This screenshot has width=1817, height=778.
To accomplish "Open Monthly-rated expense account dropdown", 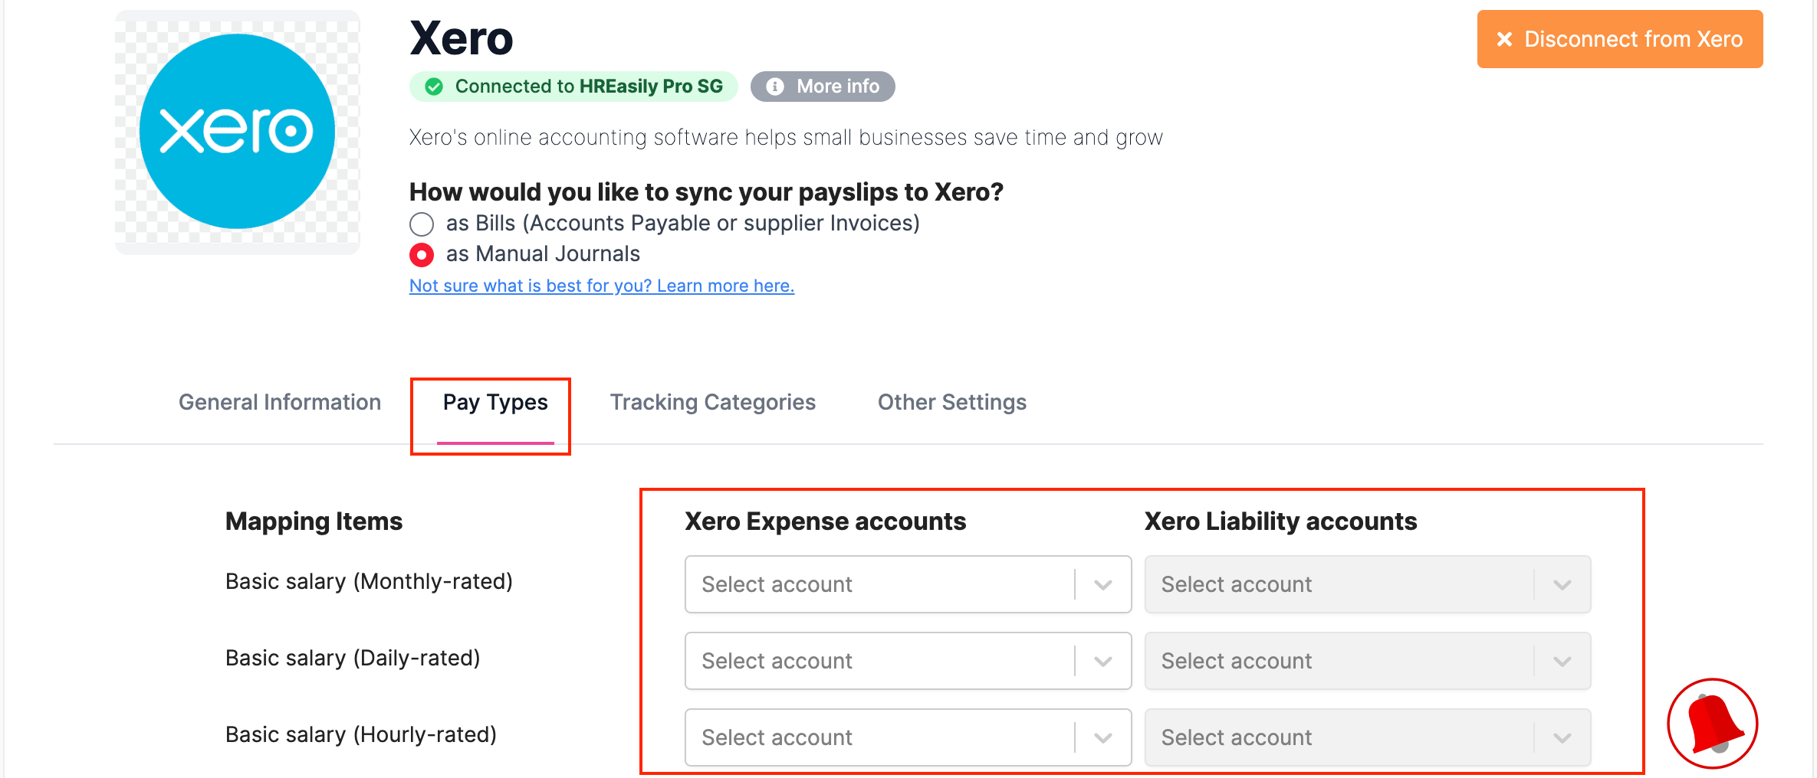I will point(908,584).
